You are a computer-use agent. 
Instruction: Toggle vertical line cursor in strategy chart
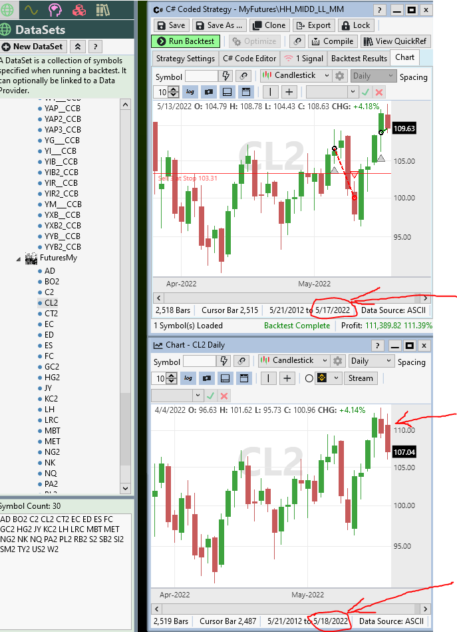(x=270, y=92)
